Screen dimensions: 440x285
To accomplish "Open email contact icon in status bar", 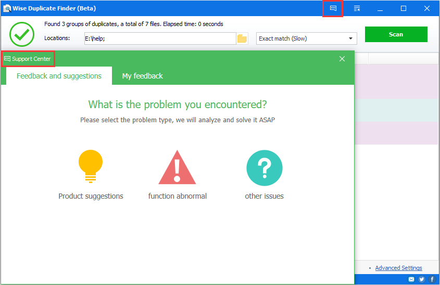I will [411, 279].
